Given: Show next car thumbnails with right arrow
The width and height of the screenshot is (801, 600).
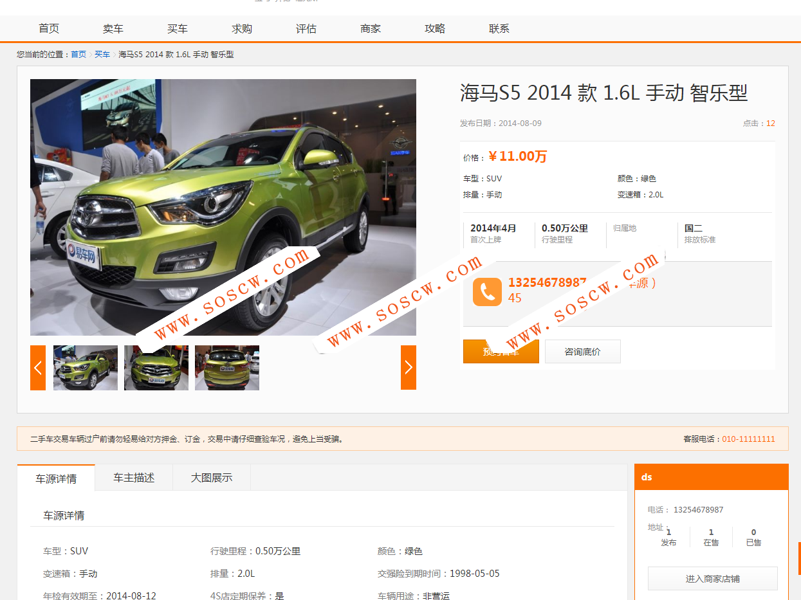Looking at the screenshot, I should click(409, 367).
